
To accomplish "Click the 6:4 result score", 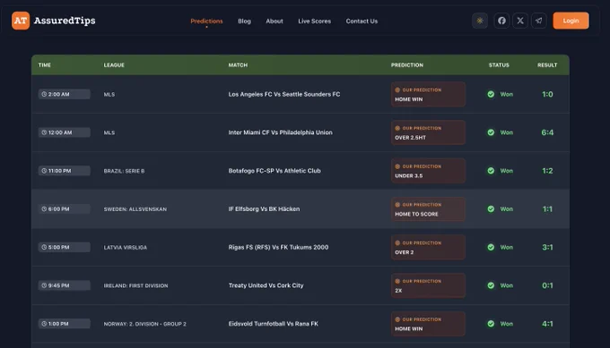I will click(x=547, y=132).
